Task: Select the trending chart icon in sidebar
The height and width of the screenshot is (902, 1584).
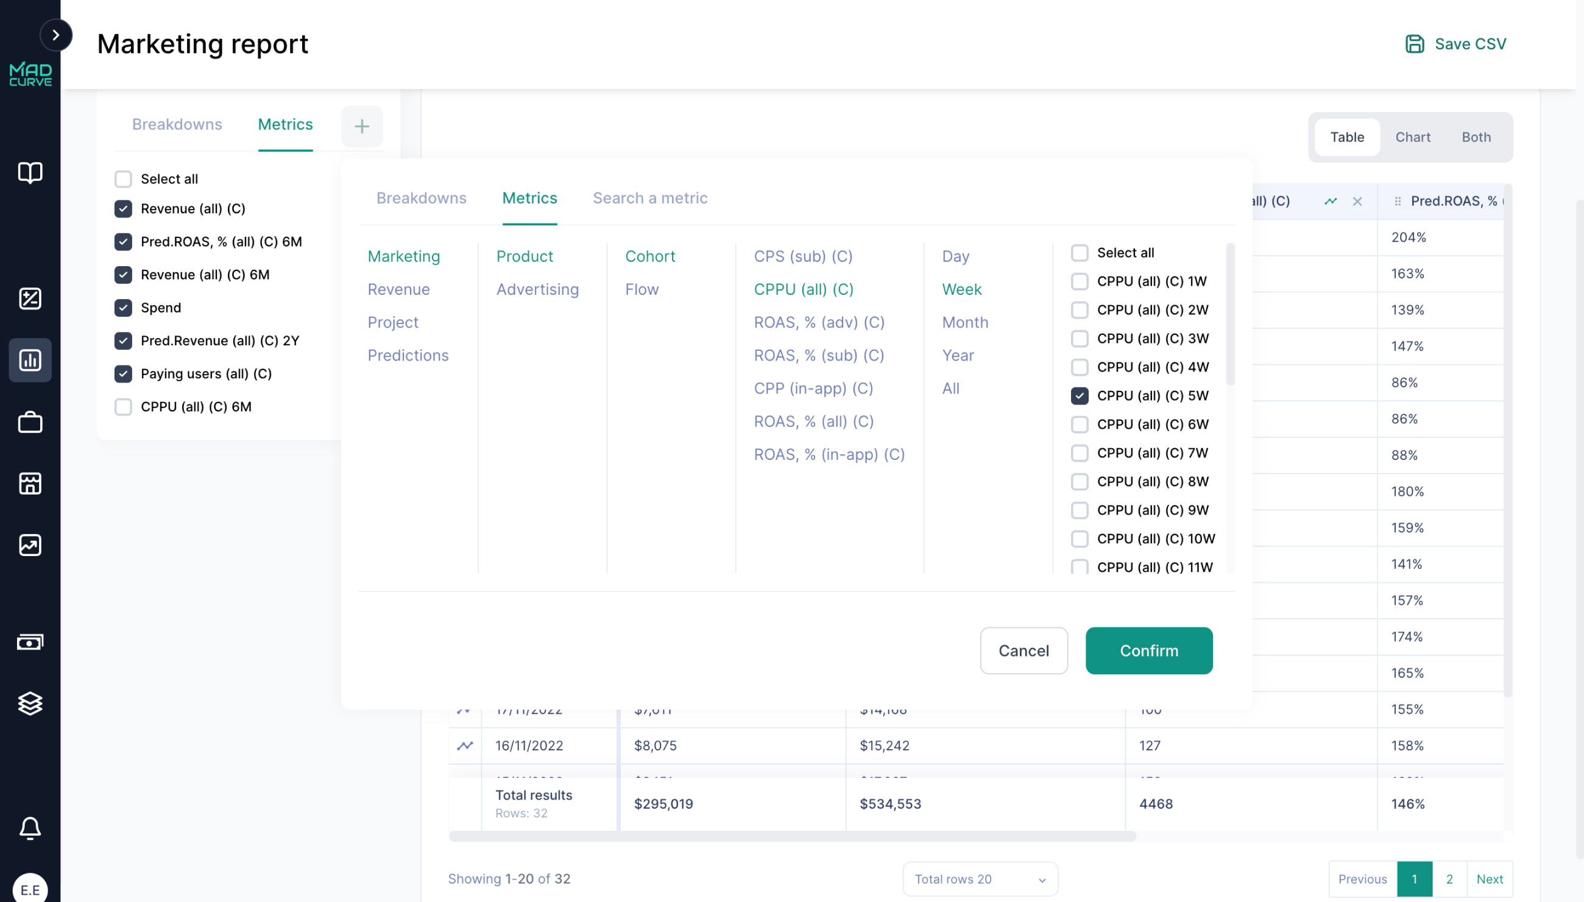Action: 30,545
